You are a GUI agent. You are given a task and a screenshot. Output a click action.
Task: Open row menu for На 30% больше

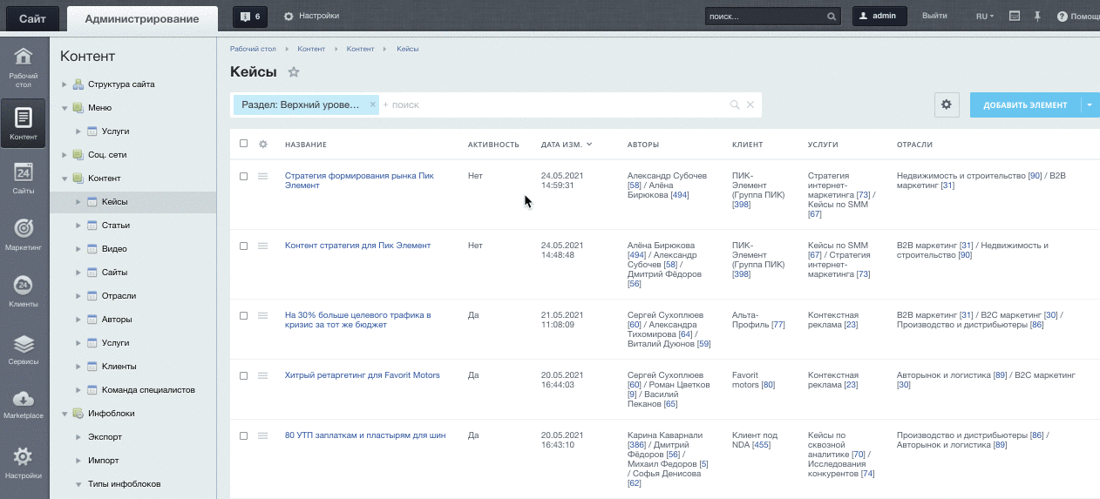pos(263,315)
